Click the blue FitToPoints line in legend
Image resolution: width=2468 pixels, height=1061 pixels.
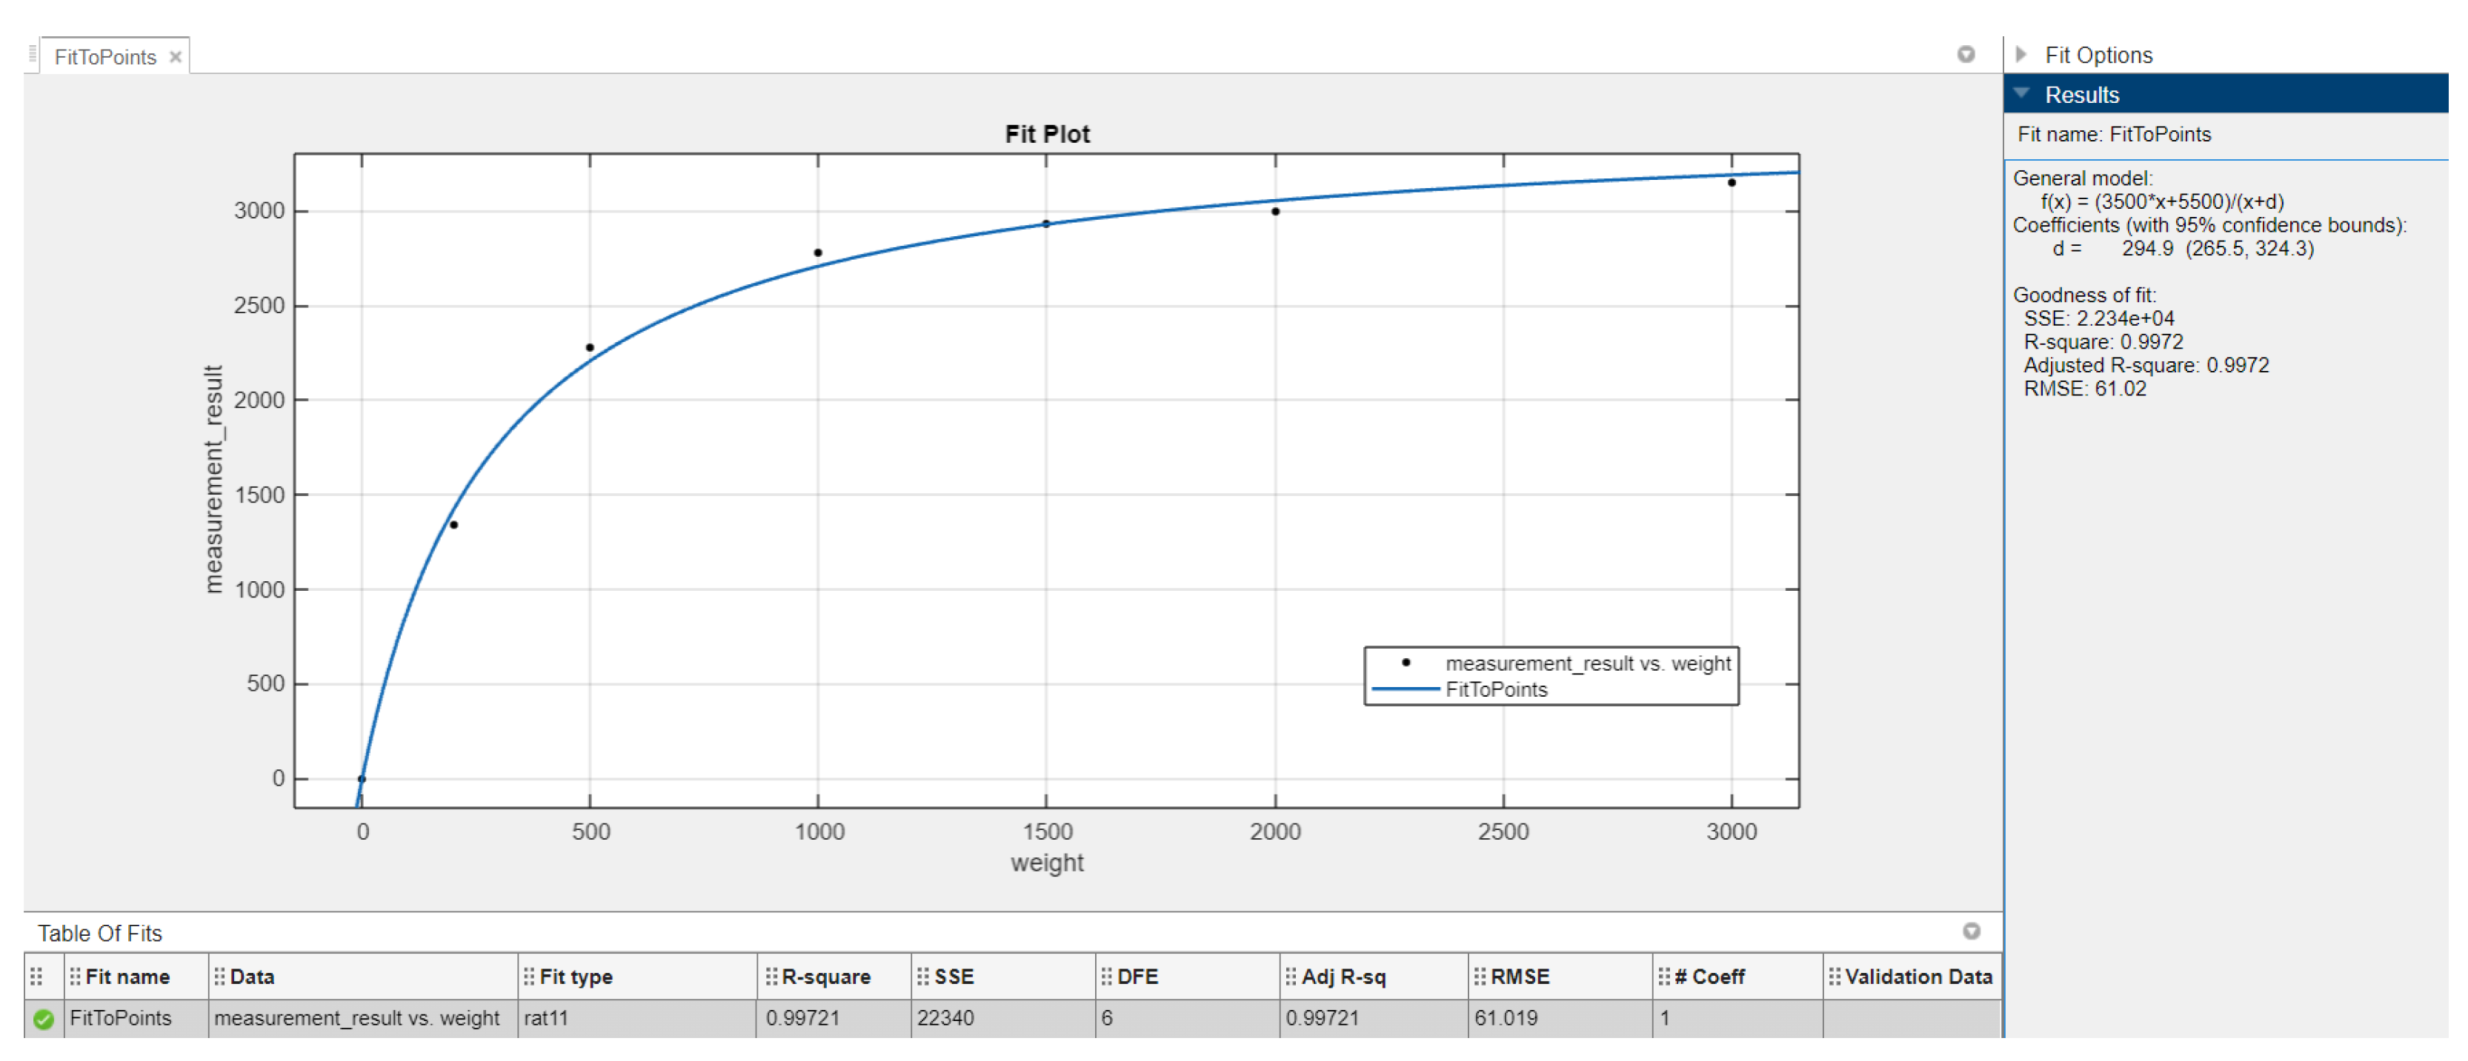click(x=1405, y=689)
